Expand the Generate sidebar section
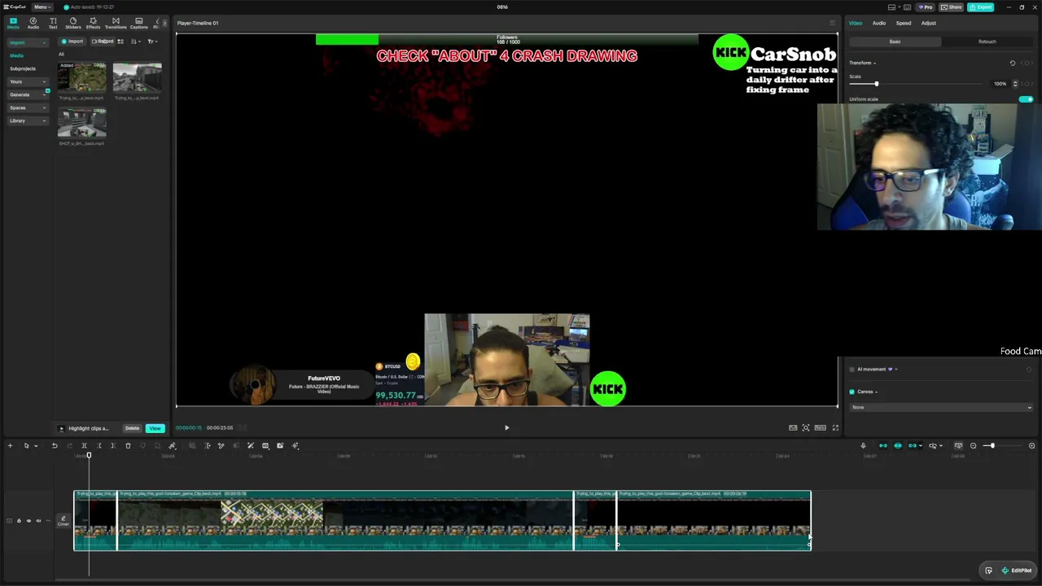This screenshot has width=1042, height=586. (27, 94)
